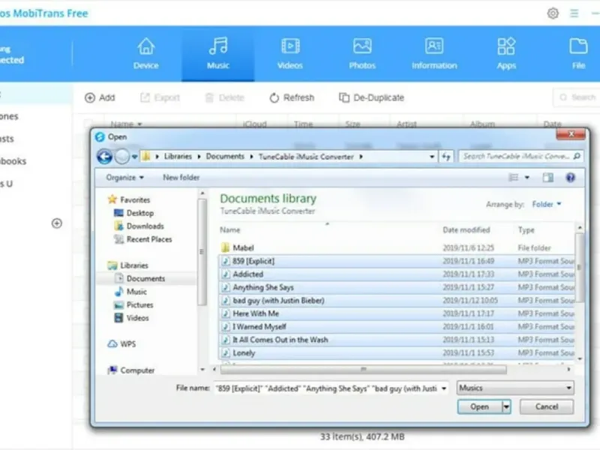The width and height of the screenshot is (600, 450).
Task: Expand the view options dropdown arrow
Action: coord(527,178)
